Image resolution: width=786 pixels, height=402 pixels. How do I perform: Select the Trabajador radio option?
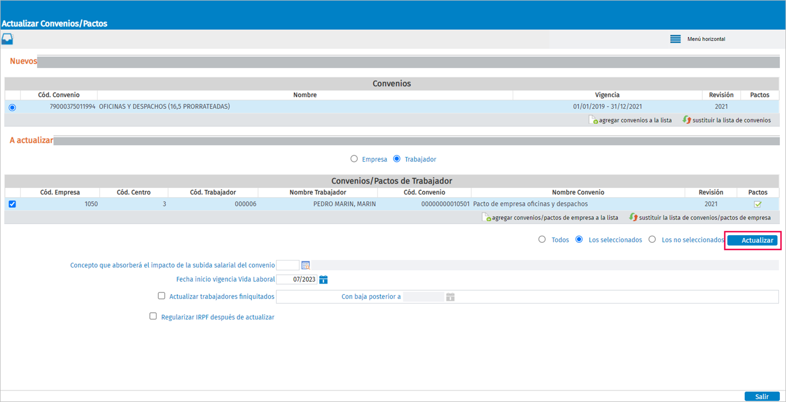pyautogui.click(x=396, y=159)
